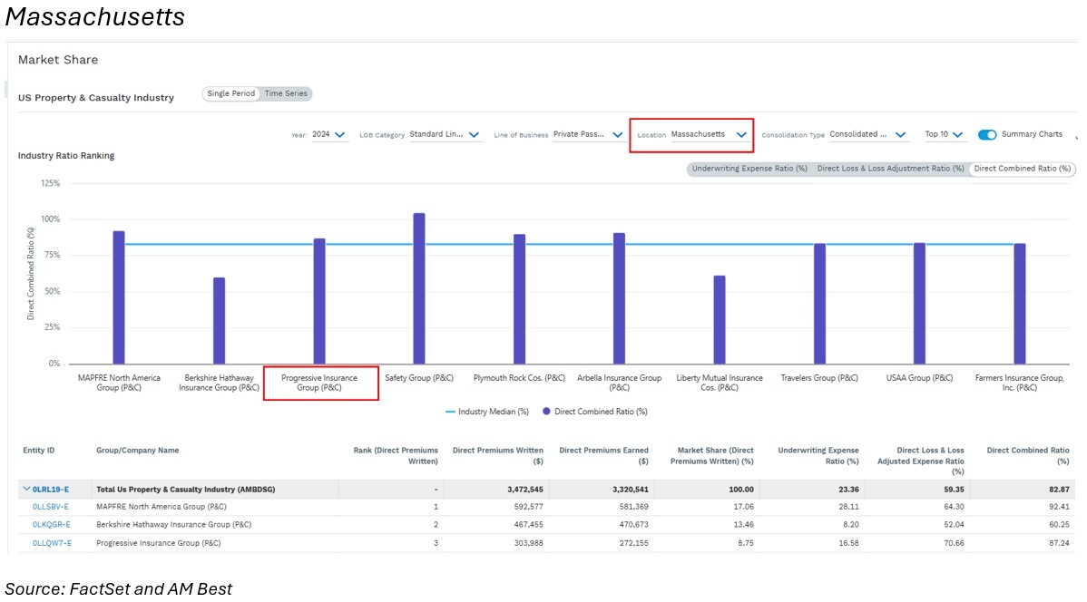The height and width of the screenshot is (602, 1087).
Task: Open the Year 2024 dropdown
Action: (x=330, y=135)
